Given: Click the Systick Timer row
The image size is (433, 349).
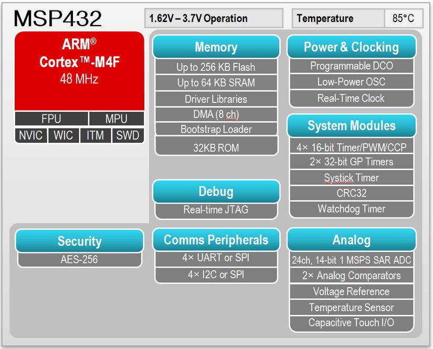Looking at the screenshot, I should (x=352, y=177).
